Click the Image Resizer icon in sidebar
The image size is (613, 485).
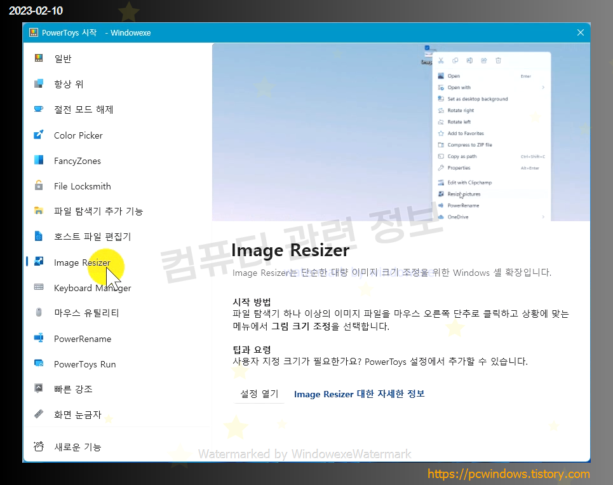[x=38, y=261]
